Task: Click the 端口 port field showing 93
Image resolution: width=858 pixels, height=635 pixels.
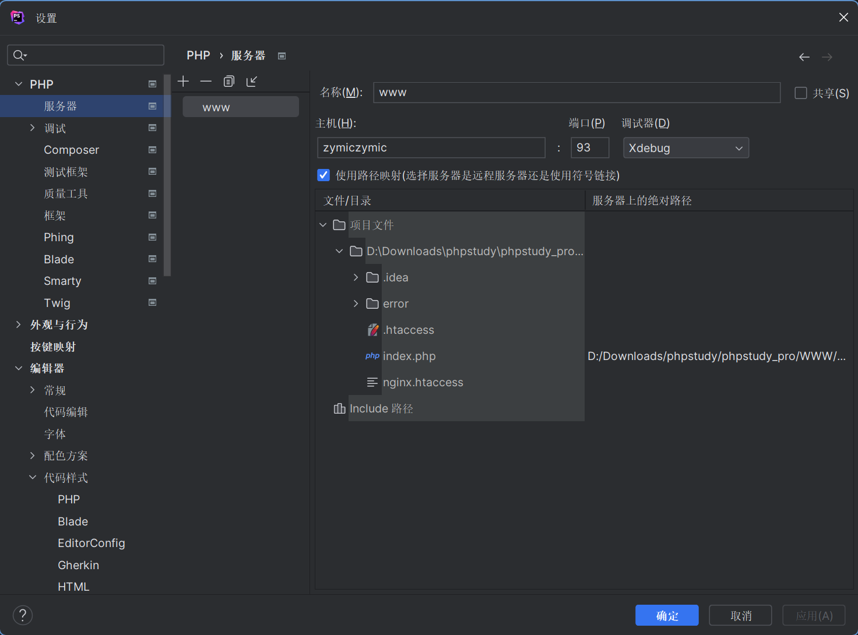Action: point(590,147)
